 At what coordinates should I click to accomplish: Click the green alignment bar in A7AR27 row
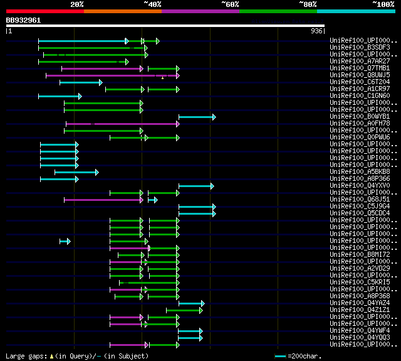click(82, 62)
